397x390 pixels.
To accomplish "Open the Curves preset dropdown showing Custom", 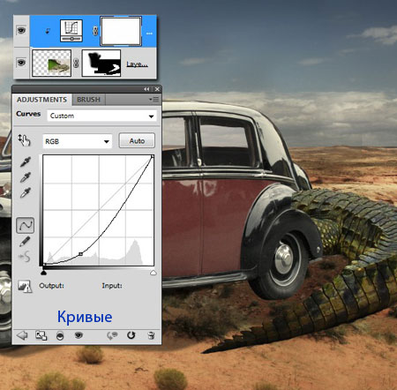I will (101, 116).
